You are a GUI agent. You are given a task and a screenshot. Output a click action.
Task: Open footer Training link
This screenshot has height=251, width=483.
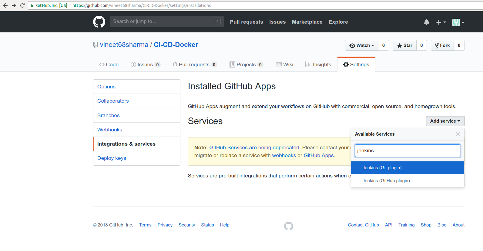(407, 225)
